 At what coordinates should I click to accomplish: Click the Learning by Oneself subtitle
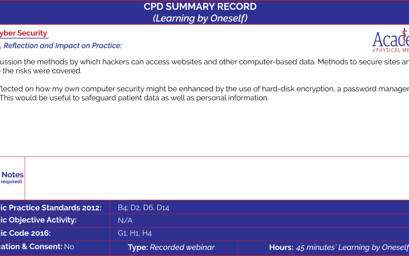[200, 18]
